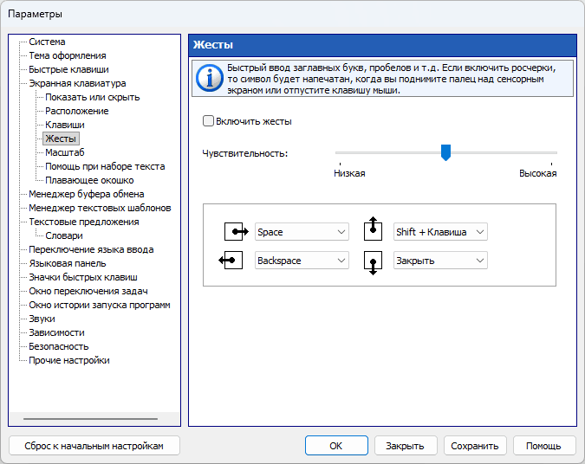
Task: Select Окно истории запуска программ
Action: click(100, 305)
